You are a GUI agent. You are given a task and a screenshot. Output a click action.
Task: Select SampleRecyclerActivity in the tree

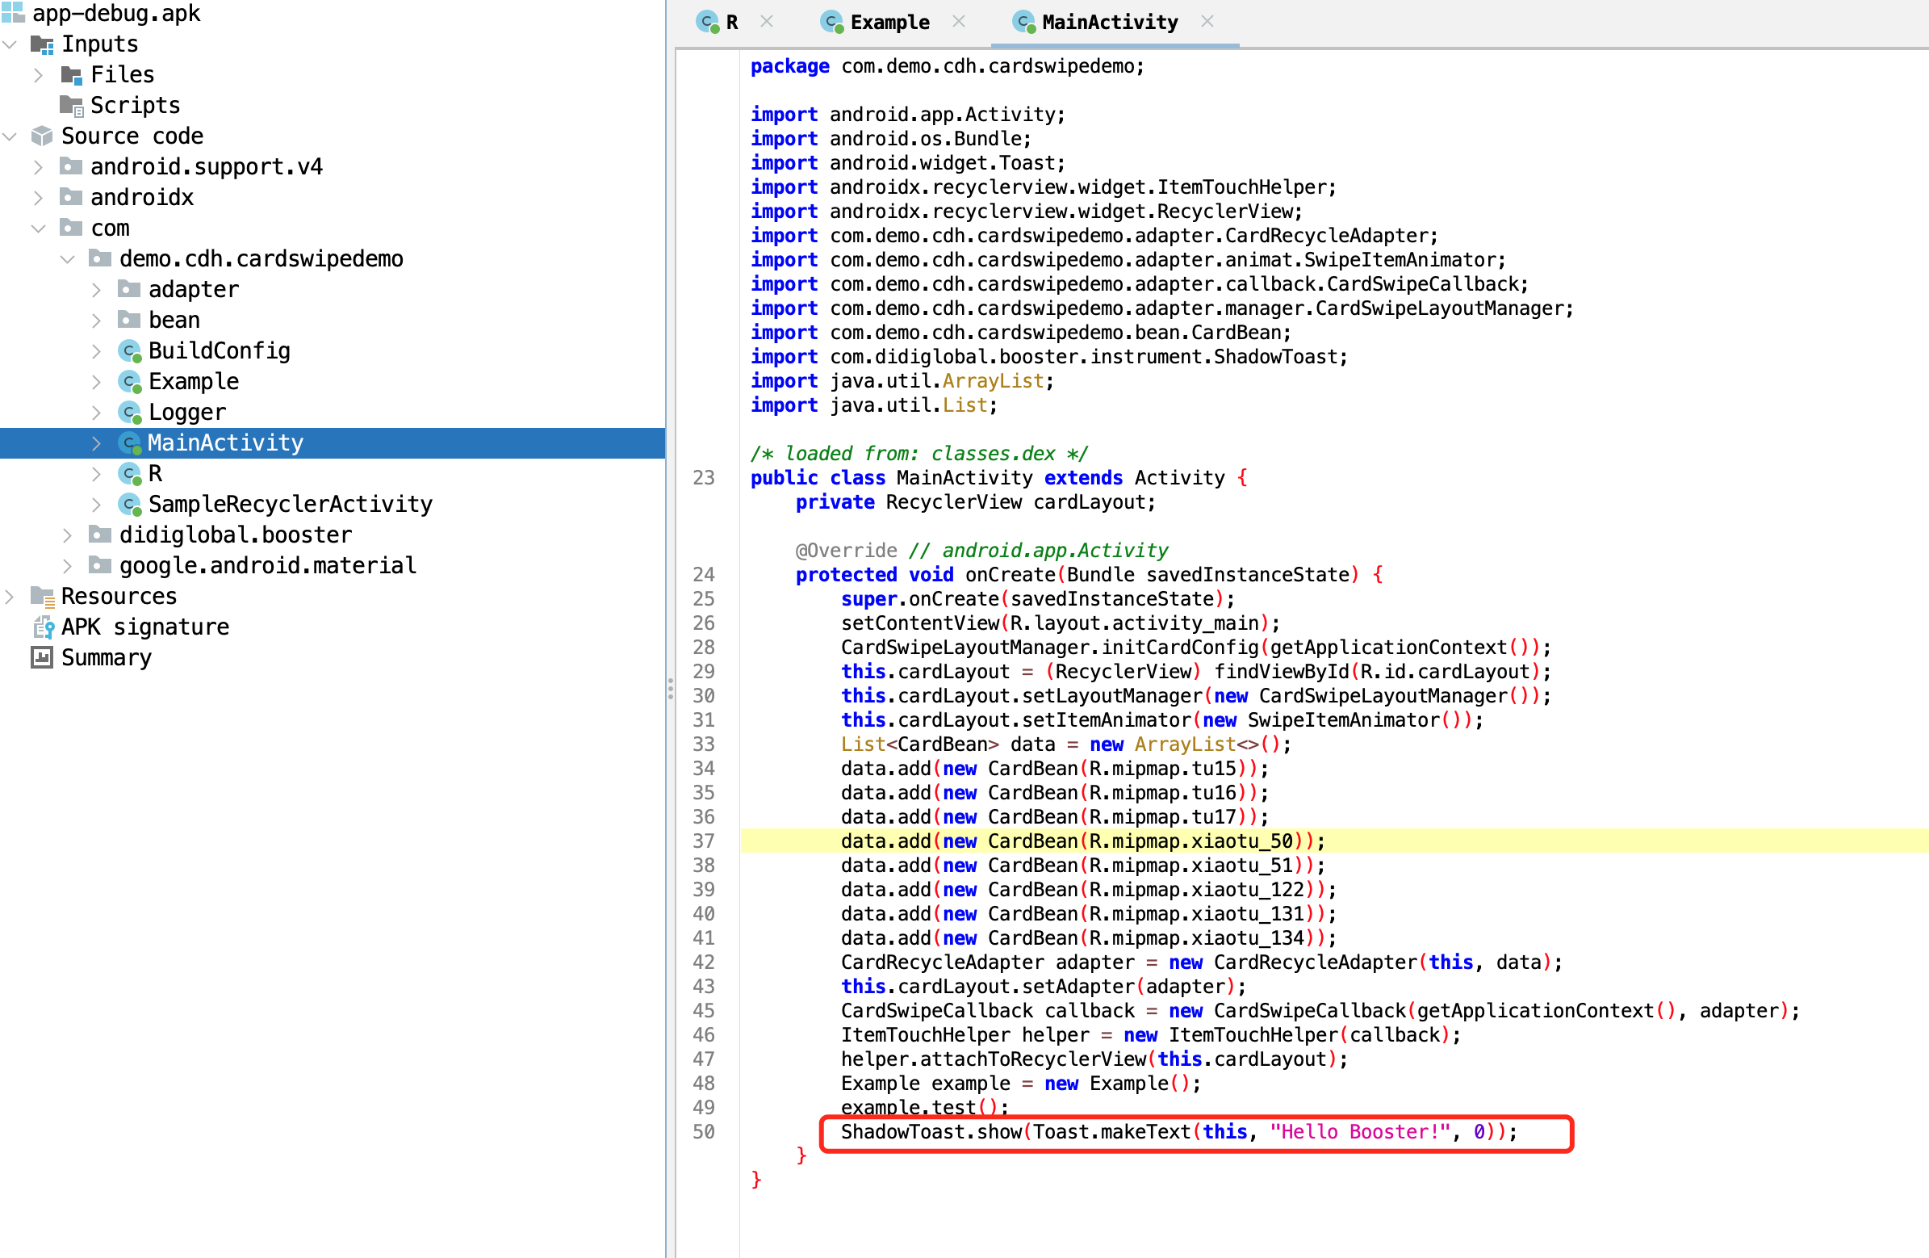pyautogui.click(x=289, y=504)
